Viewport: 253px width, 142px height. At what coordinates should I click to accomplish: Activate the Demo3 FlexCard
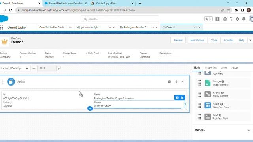pyautogui.click(x=228, y=40)
